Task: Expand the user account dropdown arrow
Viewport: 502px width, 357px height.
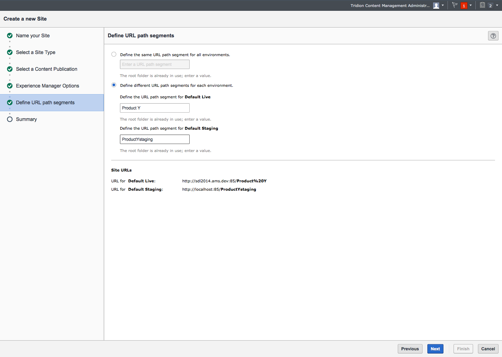Action: point(443,6)
